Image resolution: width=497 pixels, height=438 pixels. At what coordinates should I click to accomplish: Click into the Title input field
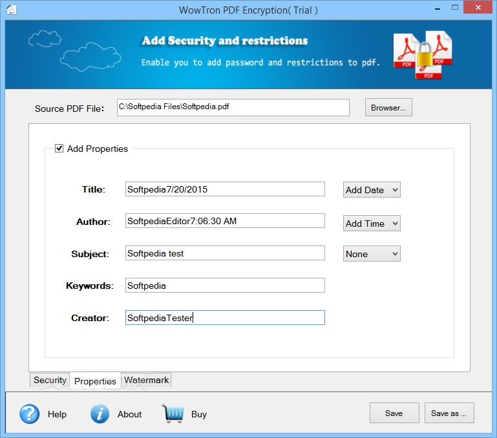225,189
